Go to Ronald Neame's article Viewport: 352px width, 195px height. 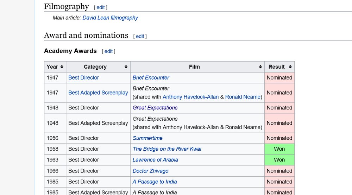pyautogui.click(x=243, y=97)
